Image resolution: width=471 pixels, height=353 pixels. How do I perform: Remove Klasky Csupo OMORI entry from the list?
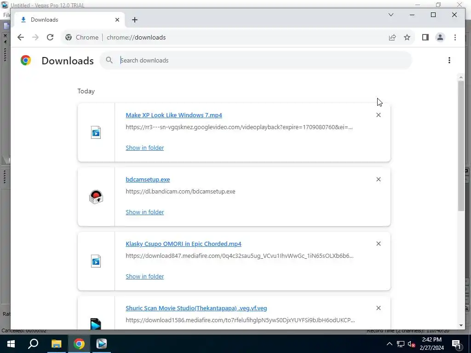[379, 244]
